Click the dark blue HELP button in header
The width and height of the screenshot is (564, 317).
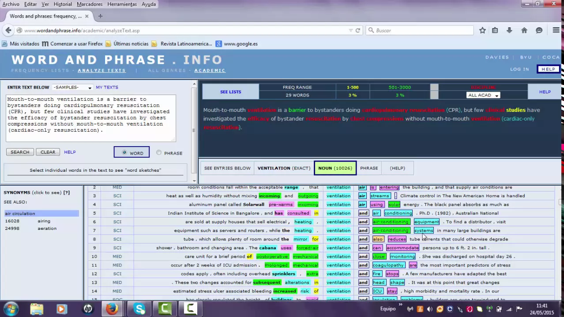pos(548,69)
